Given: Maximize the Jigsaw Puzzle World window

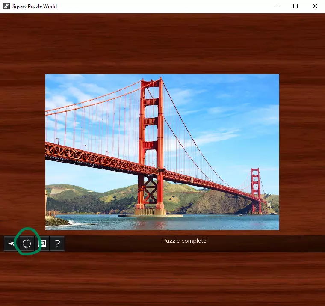Looking at the screenshot, I should 295,6.
